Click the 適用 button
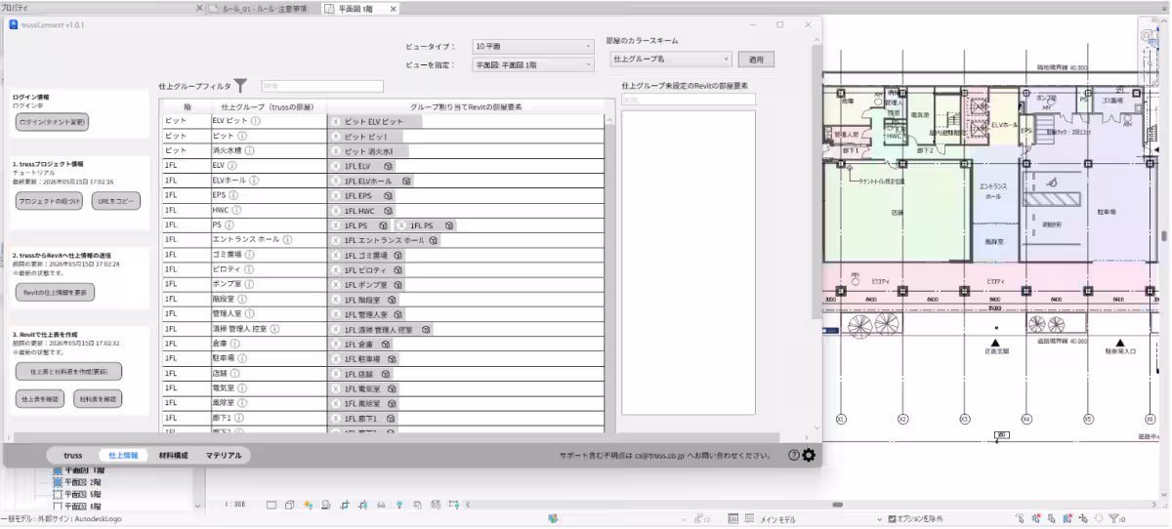Viewport: 1172px width, 529px height. point(756,60)
